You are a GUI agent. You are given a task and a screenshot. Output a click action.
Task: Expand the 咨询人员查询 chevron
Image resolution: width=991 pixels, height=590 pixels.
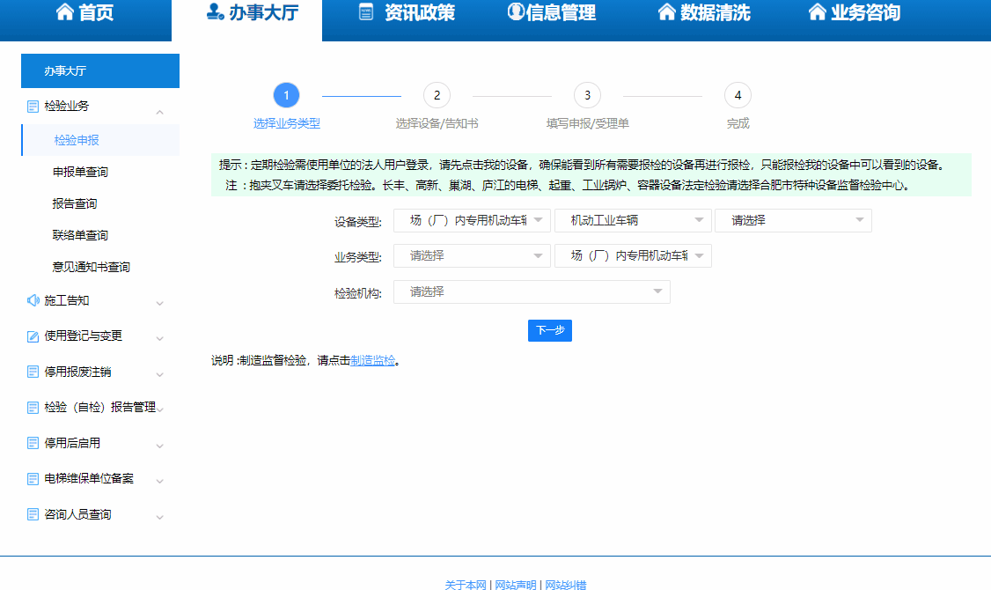coord(160,518)
